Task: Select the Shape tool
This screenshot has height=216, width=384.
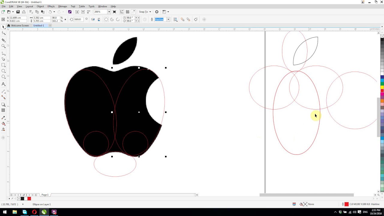Action: click(3, 33)
